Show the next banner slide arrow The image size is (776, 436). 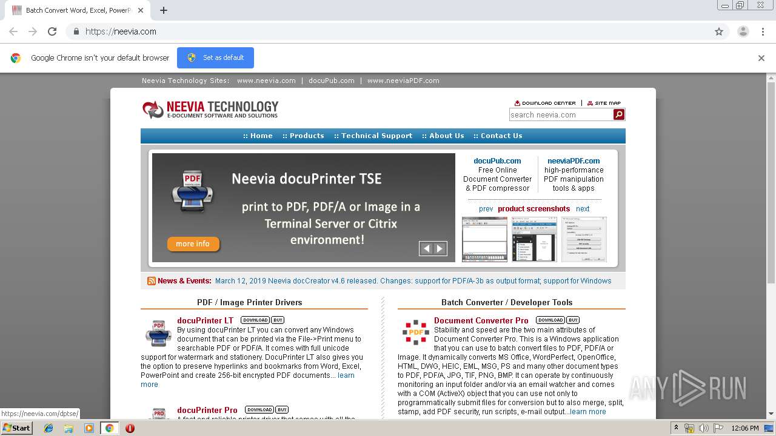pyautogui.click(x=440, y=248)
